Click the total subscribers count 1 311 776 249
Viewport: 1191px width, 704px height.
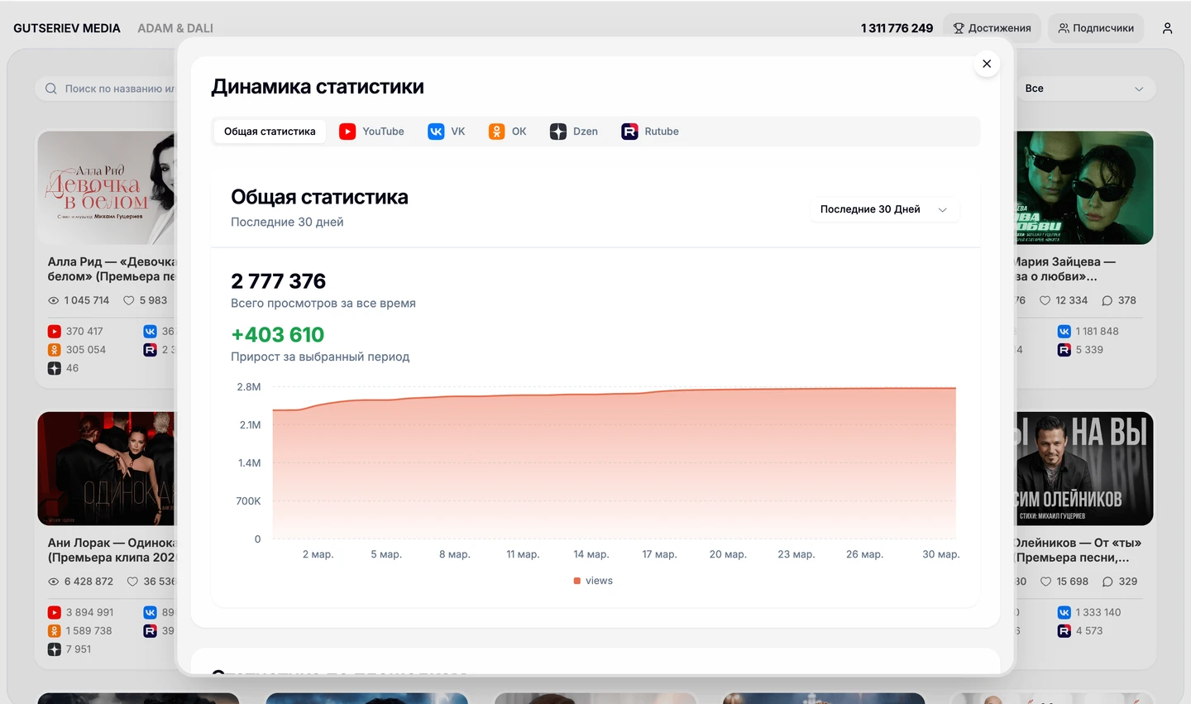(x=897, y=28)
